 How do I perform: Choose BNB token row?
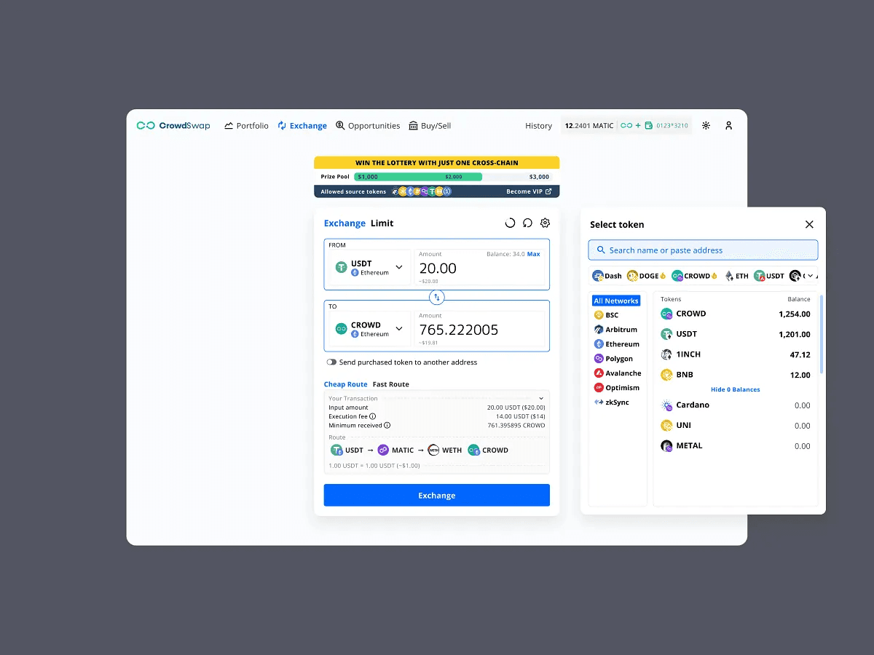[x=736, y=375]
